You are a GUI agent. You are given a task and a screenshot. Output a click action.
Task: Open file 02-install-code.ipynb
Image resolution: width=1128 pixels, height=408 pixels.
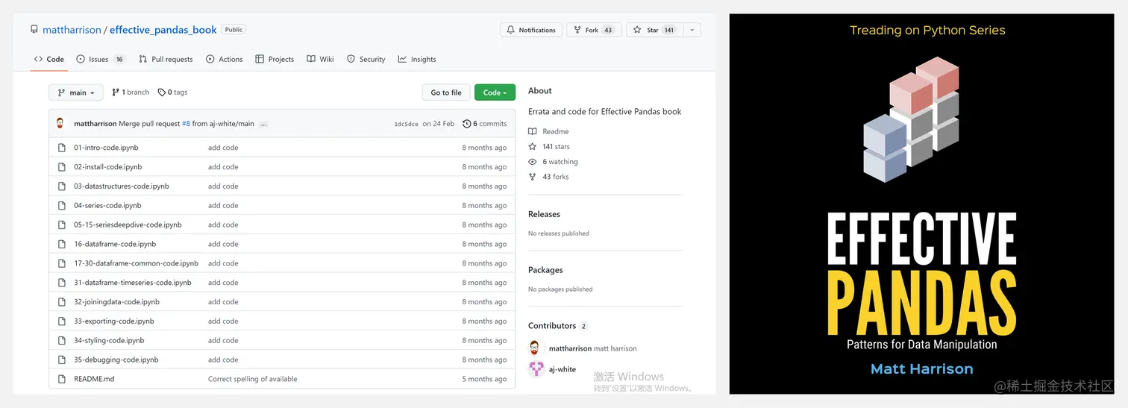(107, 167)
